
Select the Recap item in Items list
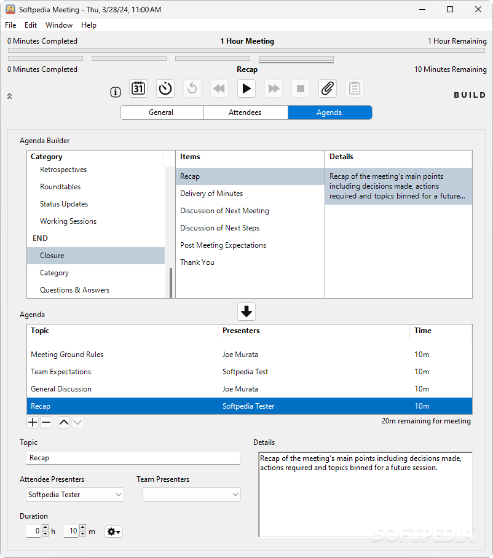(250, 176)
